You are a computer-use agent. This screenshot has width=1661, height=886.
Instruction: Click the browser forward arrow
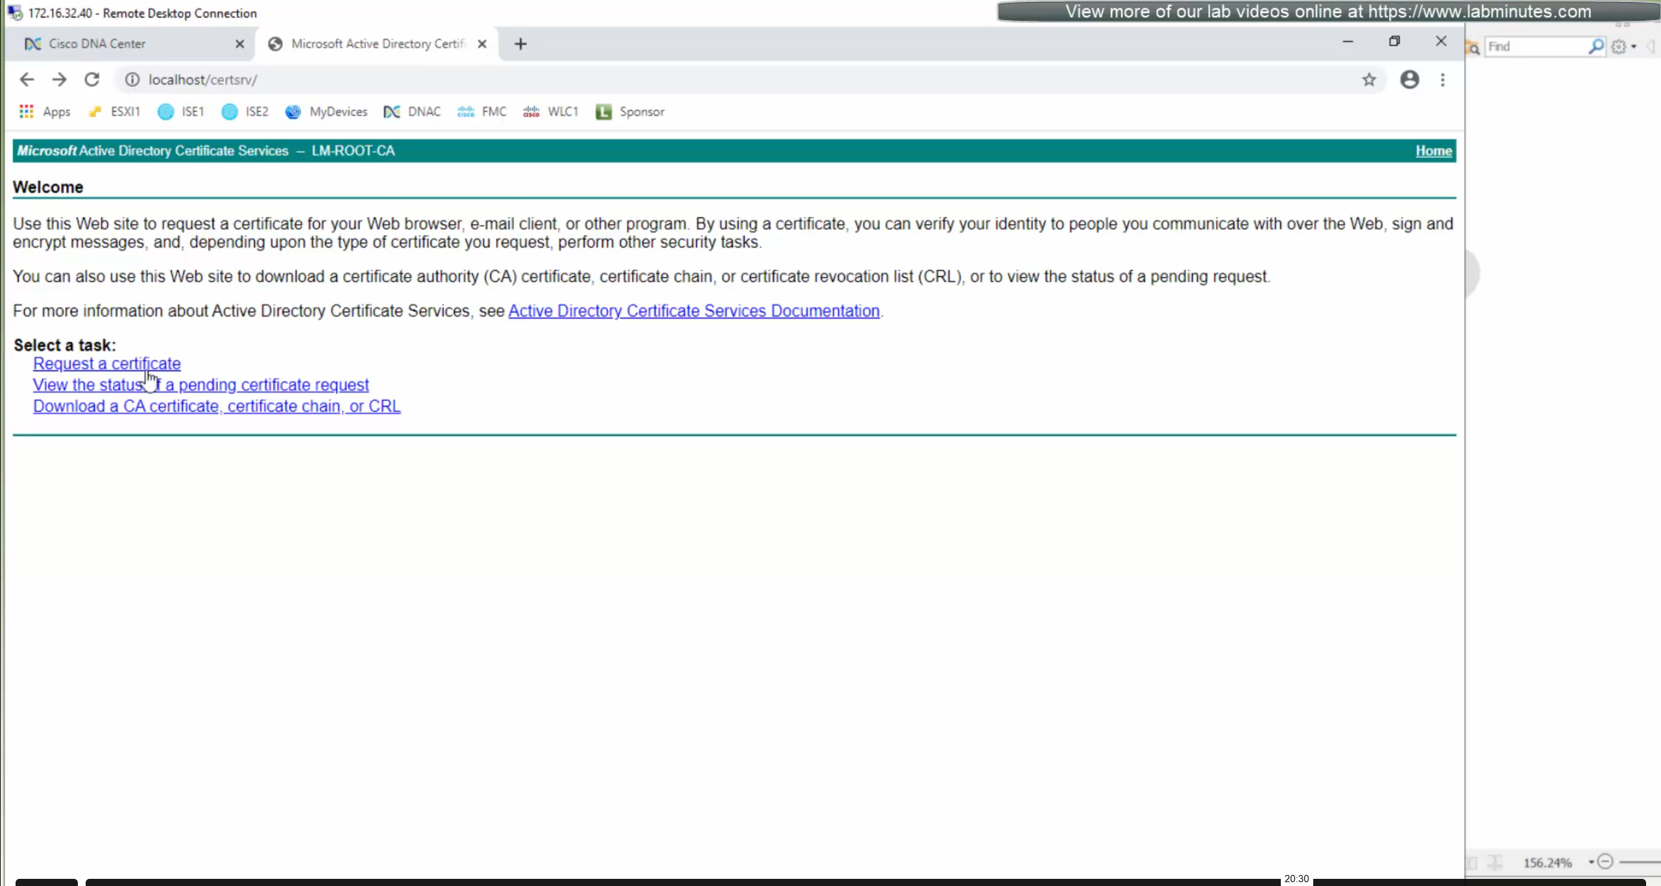pyautogui.click(x=59, y=79)
